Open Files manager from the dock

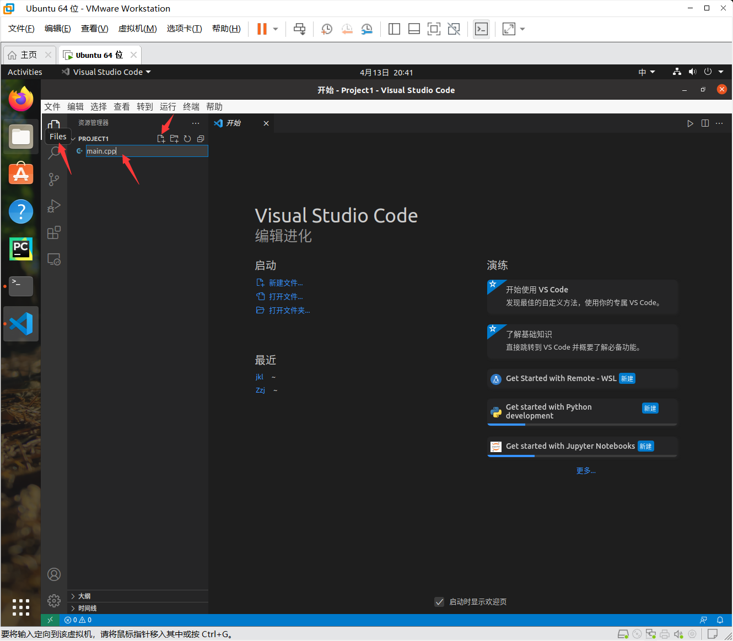21,137
